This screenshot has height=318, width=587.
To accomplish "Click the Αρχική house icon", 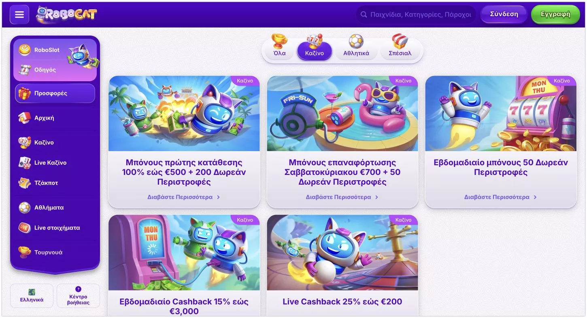I will [x=25, y=118].
